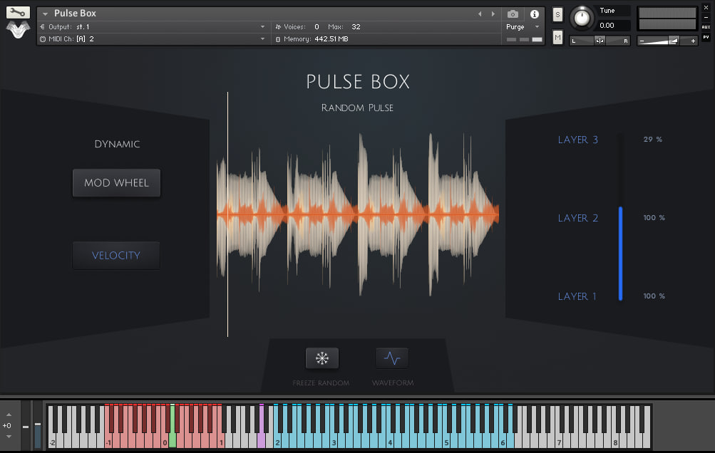The image size is (715, 453).
Task: Click the Layer 3 label
Action: (577, 140)
